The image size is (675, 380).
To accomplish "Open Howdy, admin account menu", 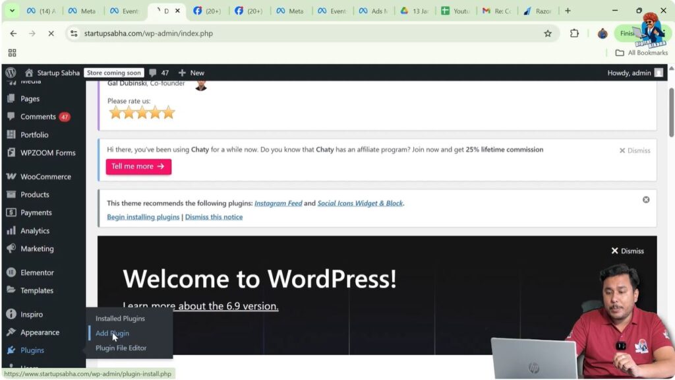I will coord(635,73).
